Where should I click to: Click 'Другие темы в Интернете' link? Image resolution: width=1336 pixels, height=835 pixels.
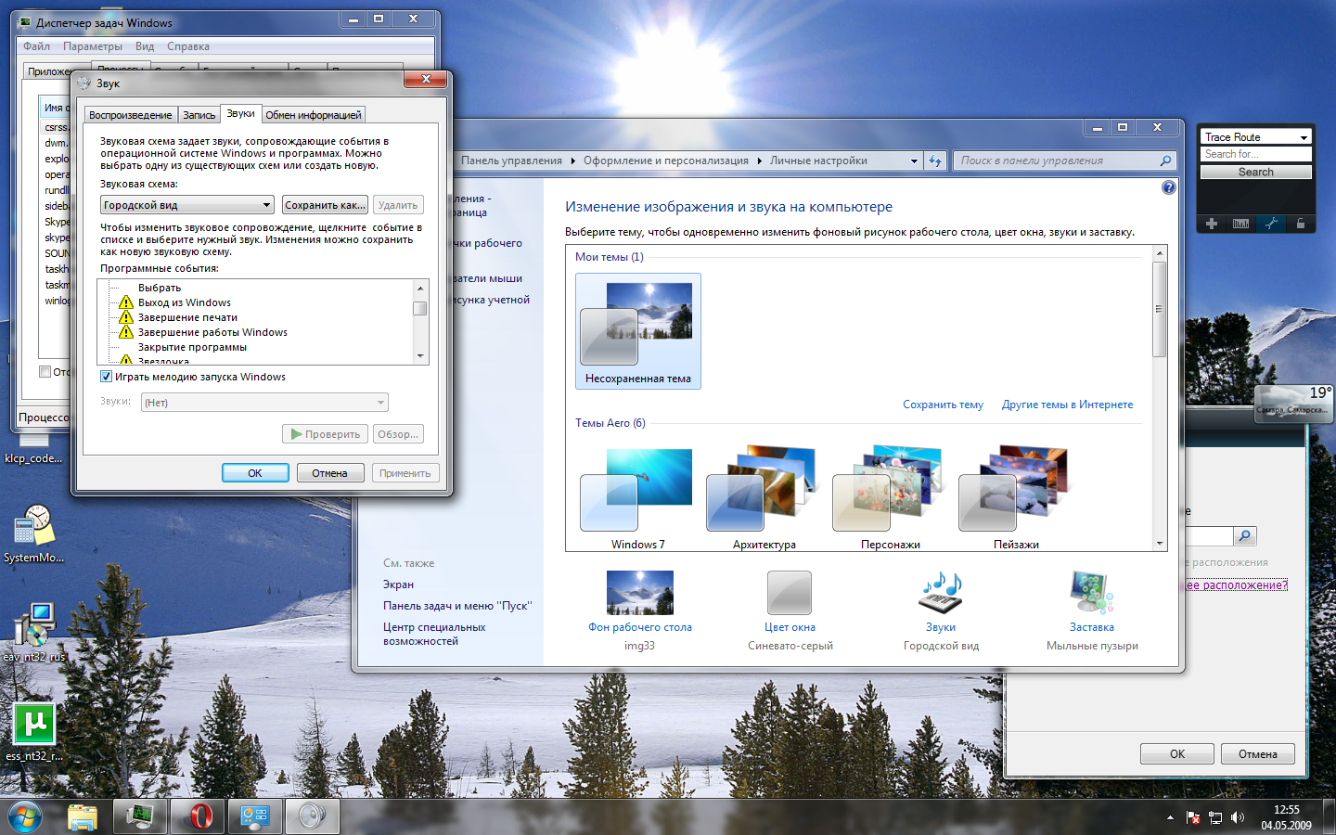1067,405
